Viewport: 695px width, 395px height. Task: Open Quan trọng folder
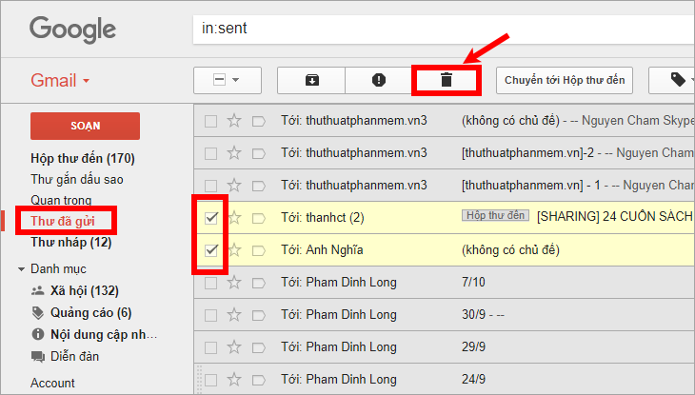point(61,201)
